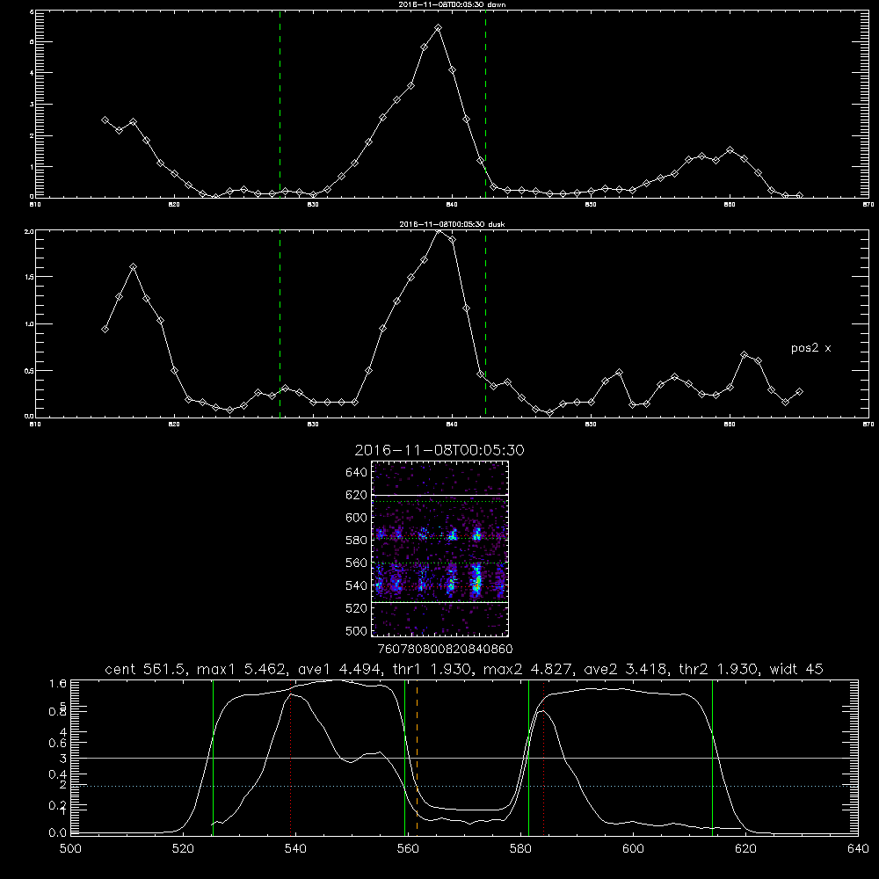Click the green solid line near 525 in bottom plot
Screen dimensions: 879x879
(213, 757)
